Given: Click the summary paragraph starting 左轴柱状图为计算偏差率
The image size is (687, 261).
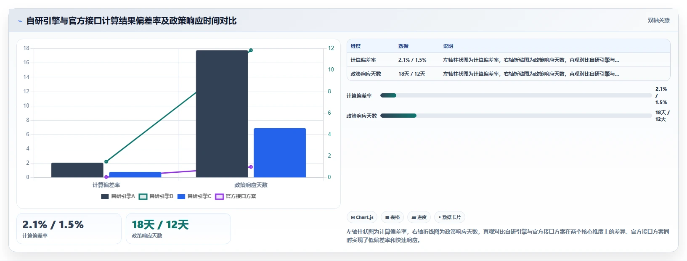Looking at the screenshot, I should point(508,236).
